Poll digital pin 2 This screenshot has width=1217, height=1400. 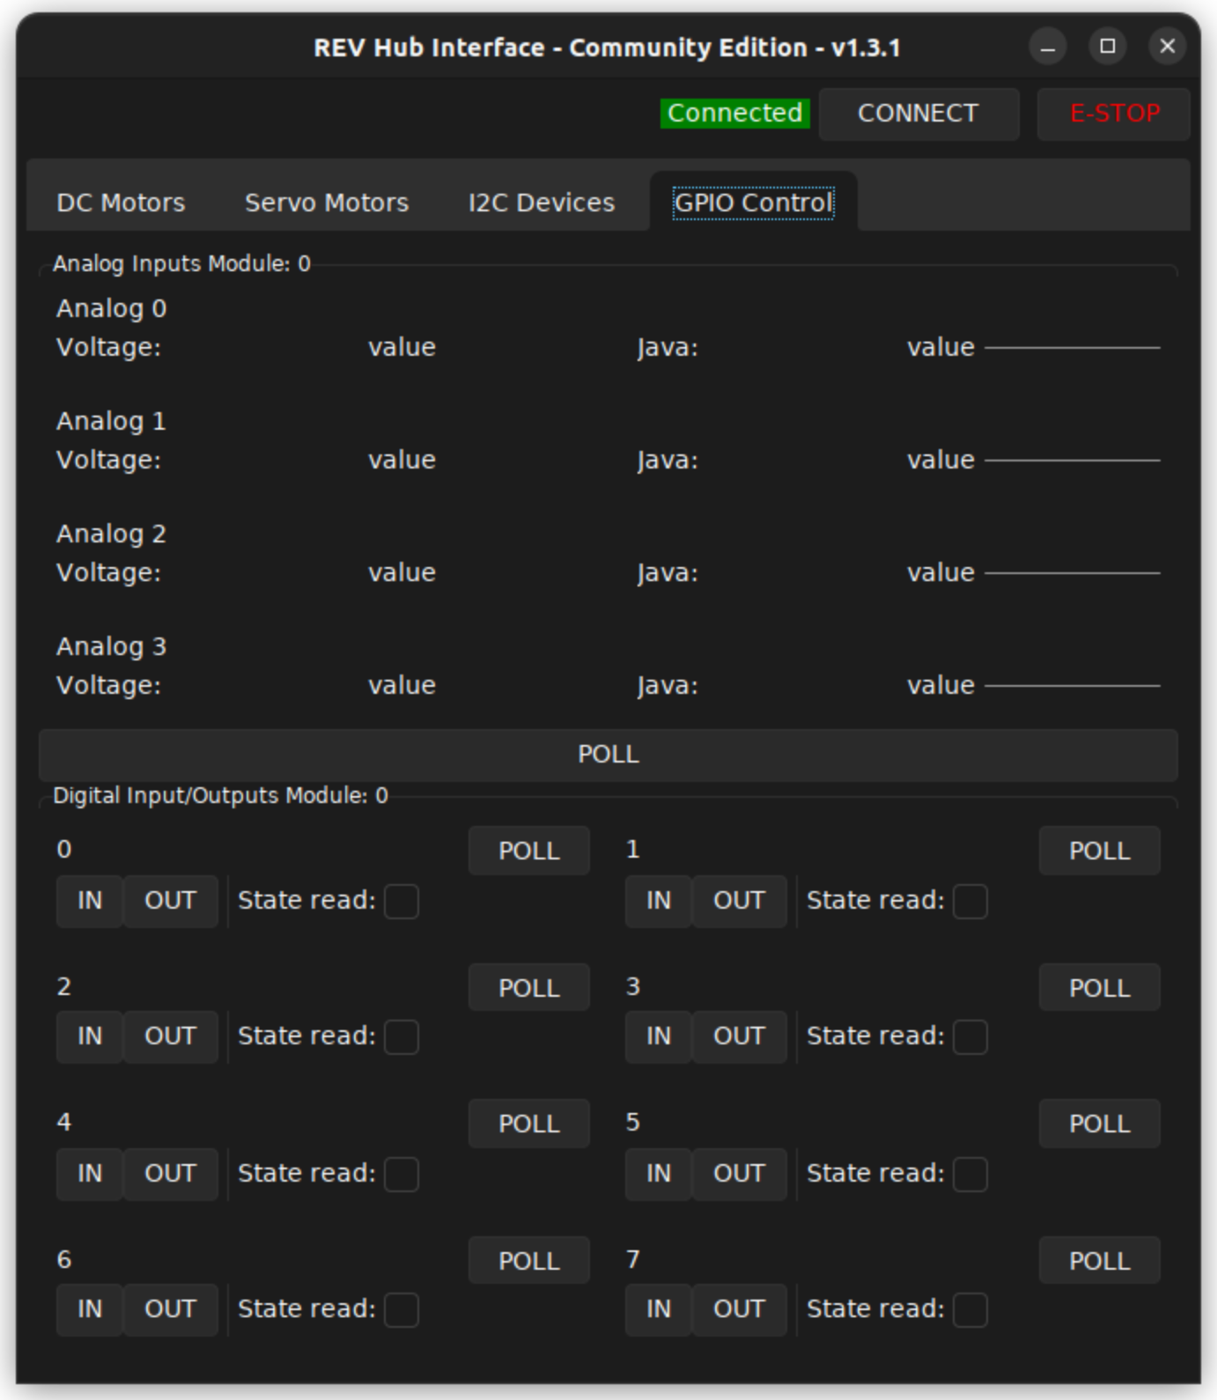coord(529,988)
